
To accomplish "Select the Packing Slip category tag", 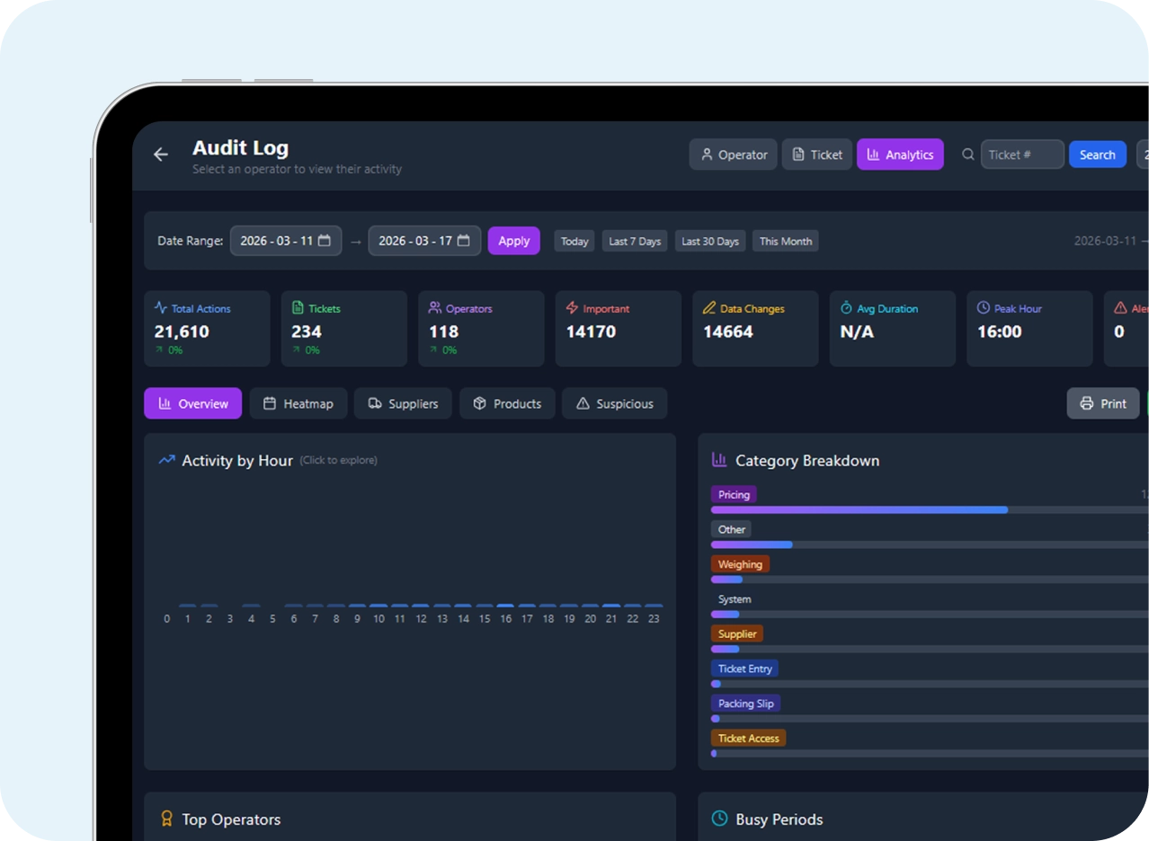I will click(745, 704).
